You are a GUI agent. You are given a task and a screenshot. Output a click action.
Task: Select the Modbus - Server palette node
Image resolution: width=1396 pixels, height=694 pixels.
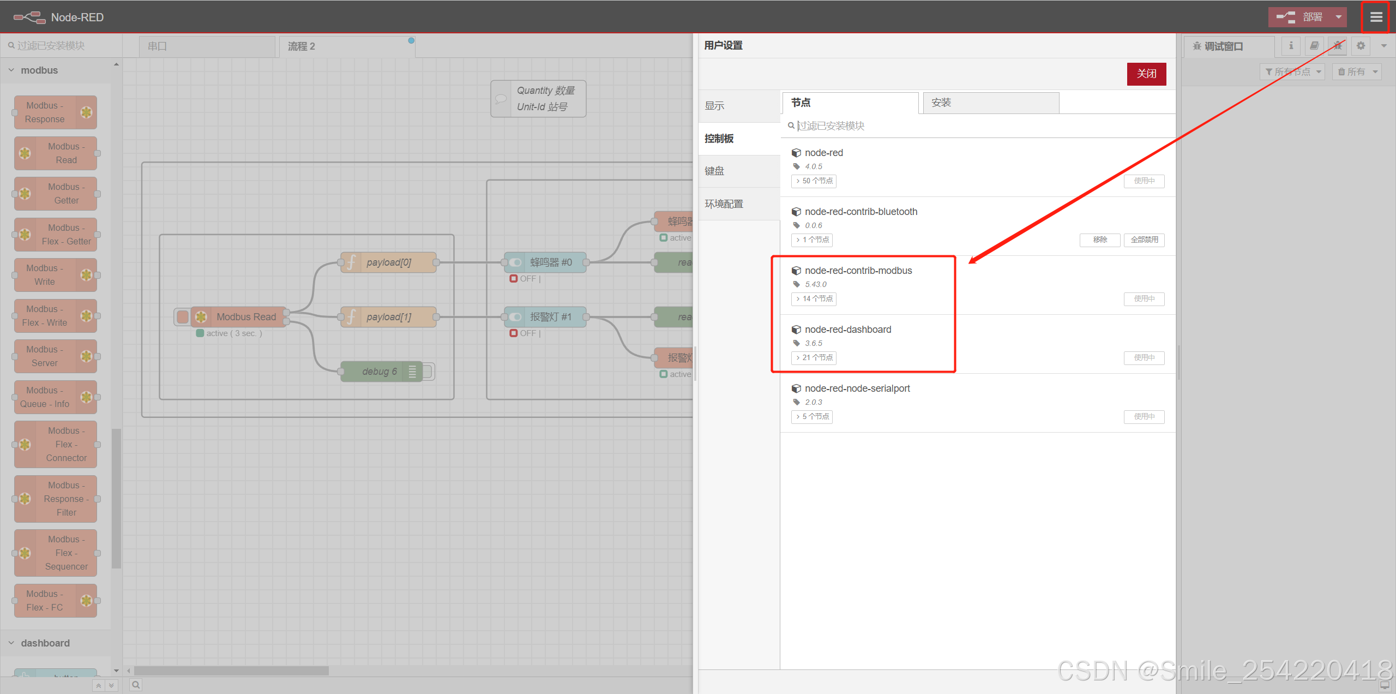[x=56, y=356]
